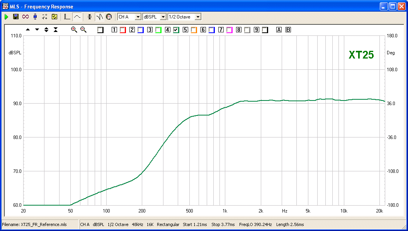Click the 180.0 Deg axis value
The width and height of the screenshot is (408, 231).
click(392, 36)
